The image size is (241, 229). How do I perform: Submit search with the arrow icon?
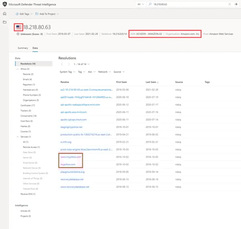click(x=236, y=4)
